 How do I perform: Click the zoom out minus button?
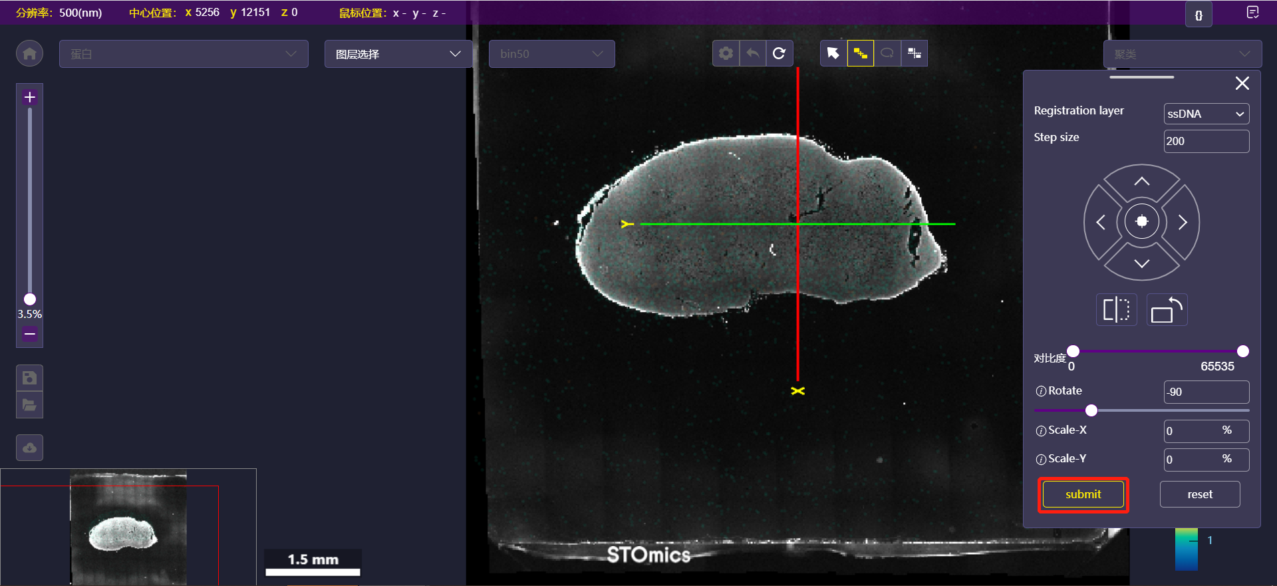(29, 333)
